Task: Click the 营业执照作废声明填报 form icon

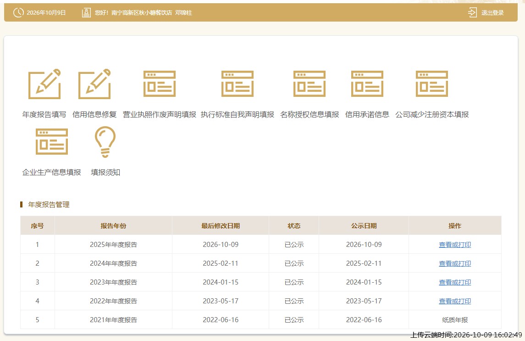Action: tap(160, 84)
